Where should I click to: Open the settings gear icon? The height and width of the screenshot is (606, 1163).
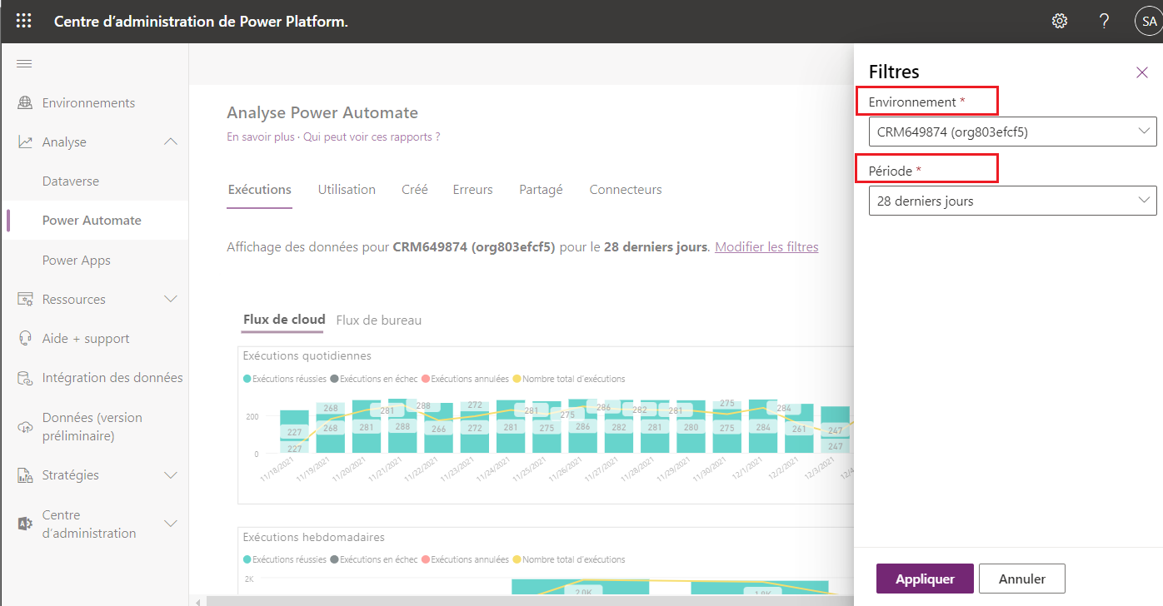1060,21
